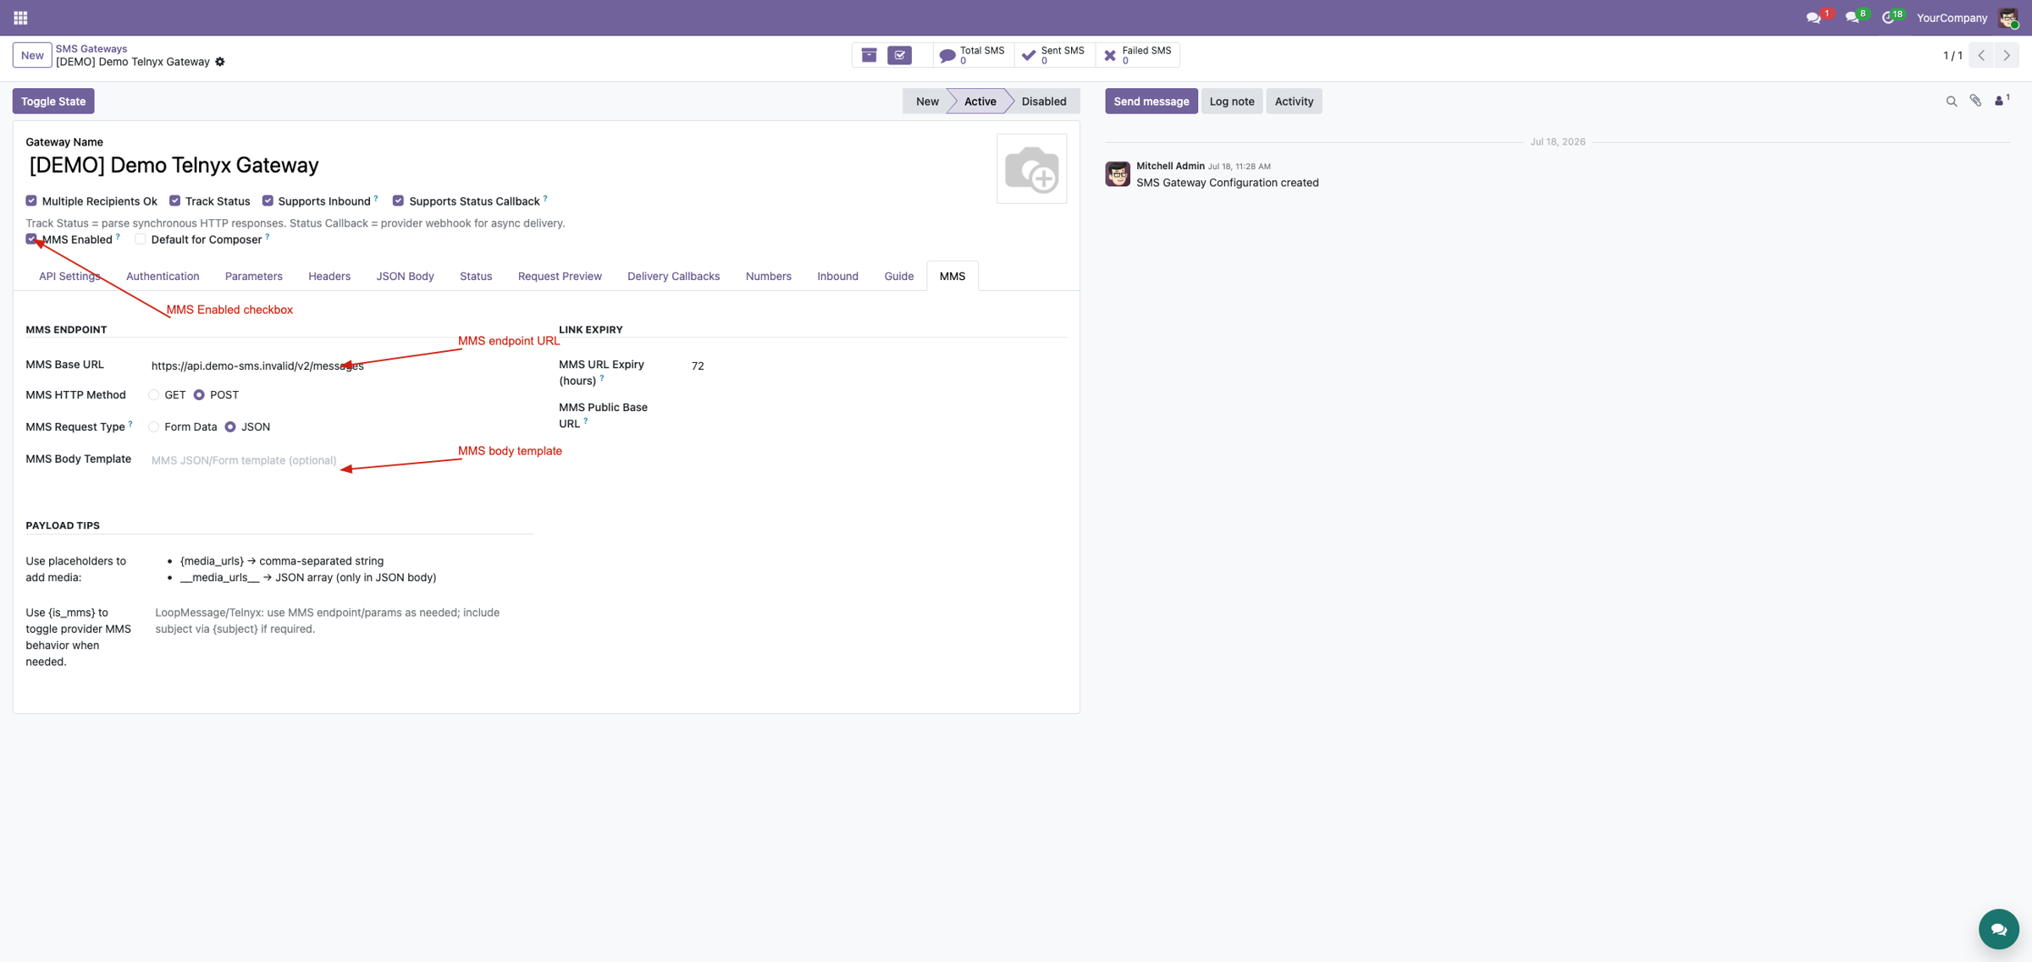Toggle the MMS Enabled checkbox
The height and width of the screenshot is (962, 2032).
point(31,239)
